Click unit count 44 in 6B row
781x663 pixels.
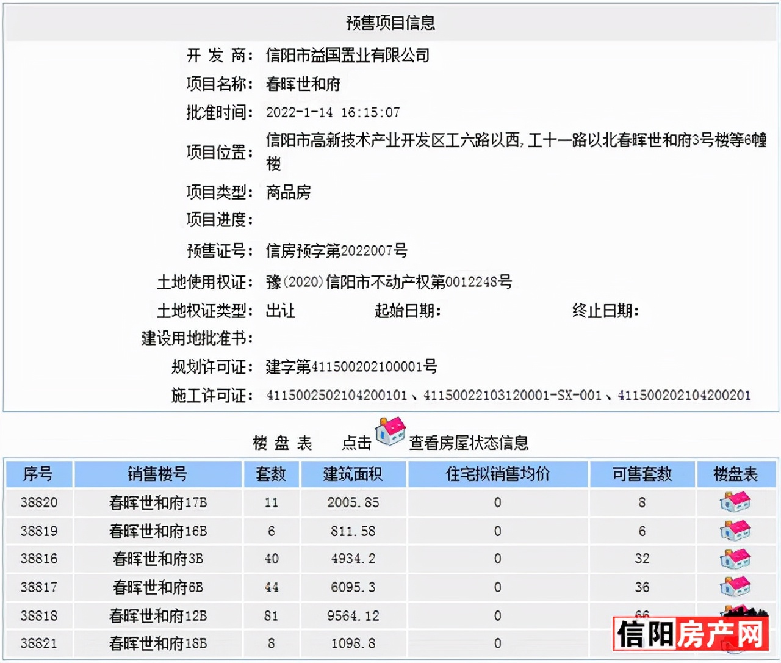coord(272,587)
